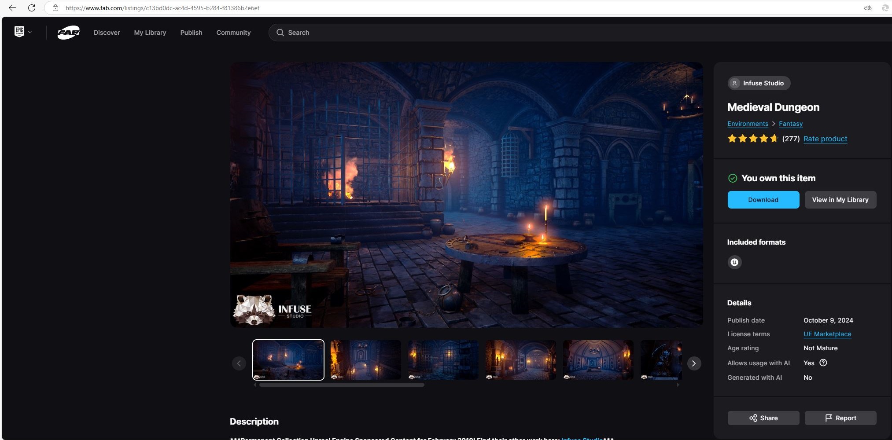Click the Share button
Viewport: 892px width, 440px height.
pyautogui.click(x=763, y=418)
